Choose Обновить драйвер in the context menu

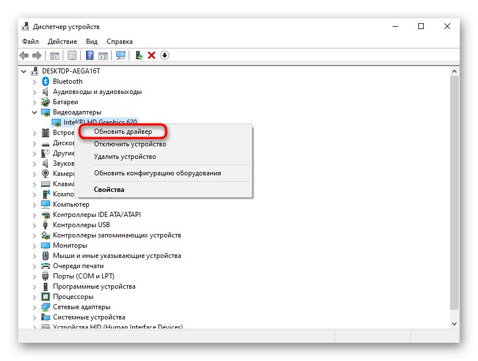pyautogui.click(x=123, y=132)
